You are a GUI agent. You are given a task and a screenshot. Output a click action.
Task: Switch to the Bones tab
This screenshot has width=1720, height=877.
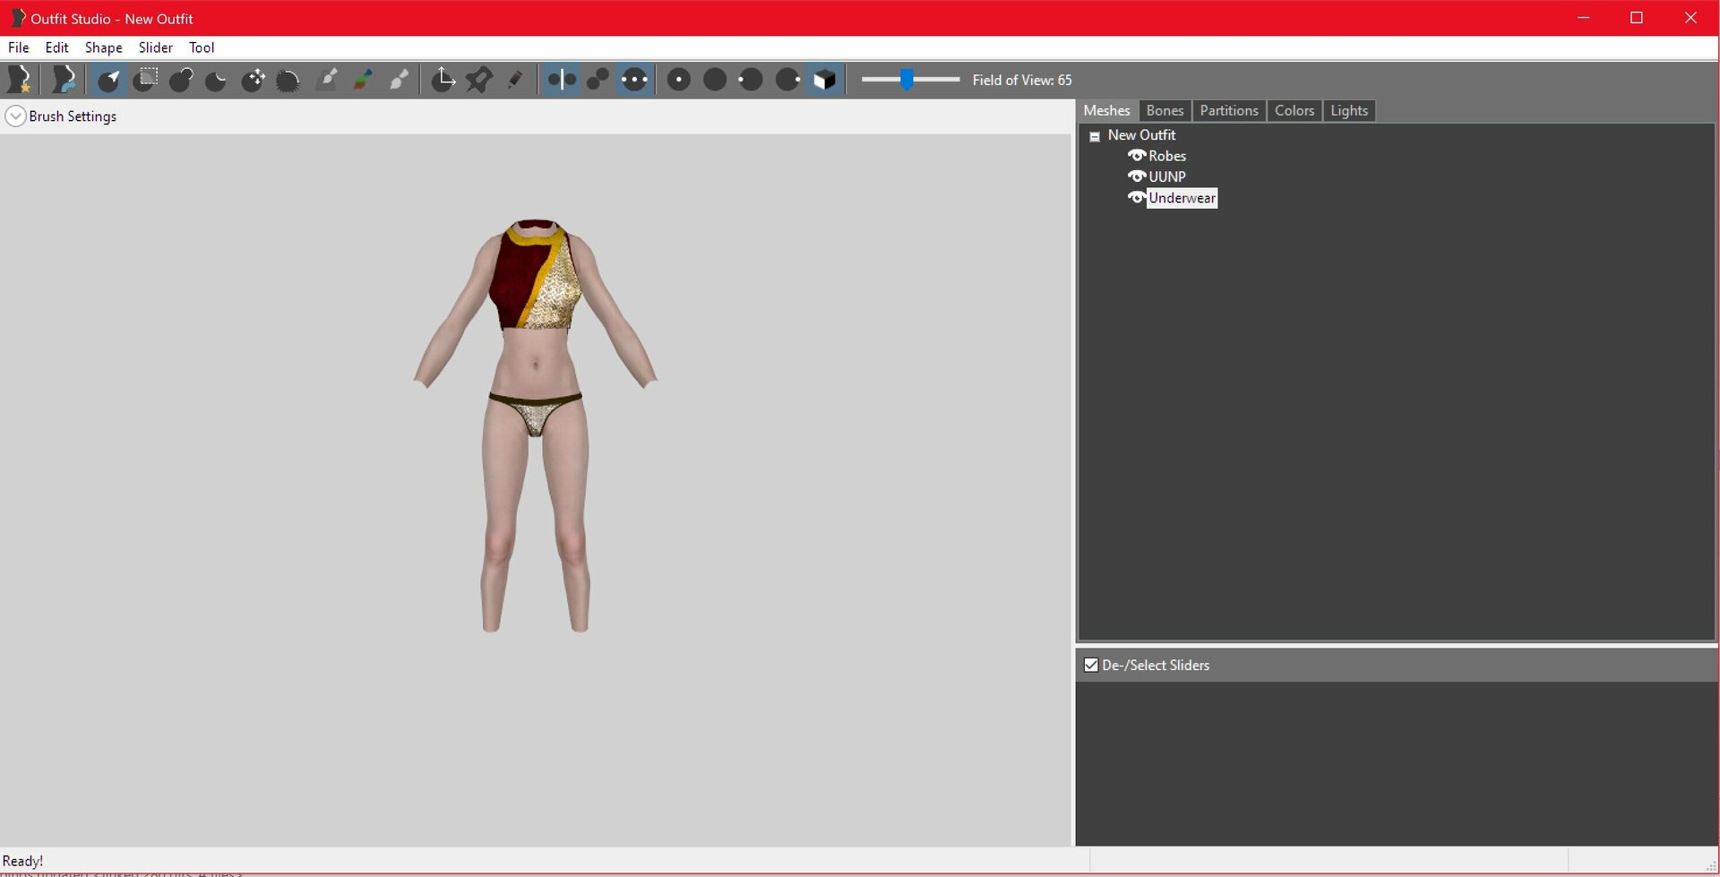pos(1165,110)
